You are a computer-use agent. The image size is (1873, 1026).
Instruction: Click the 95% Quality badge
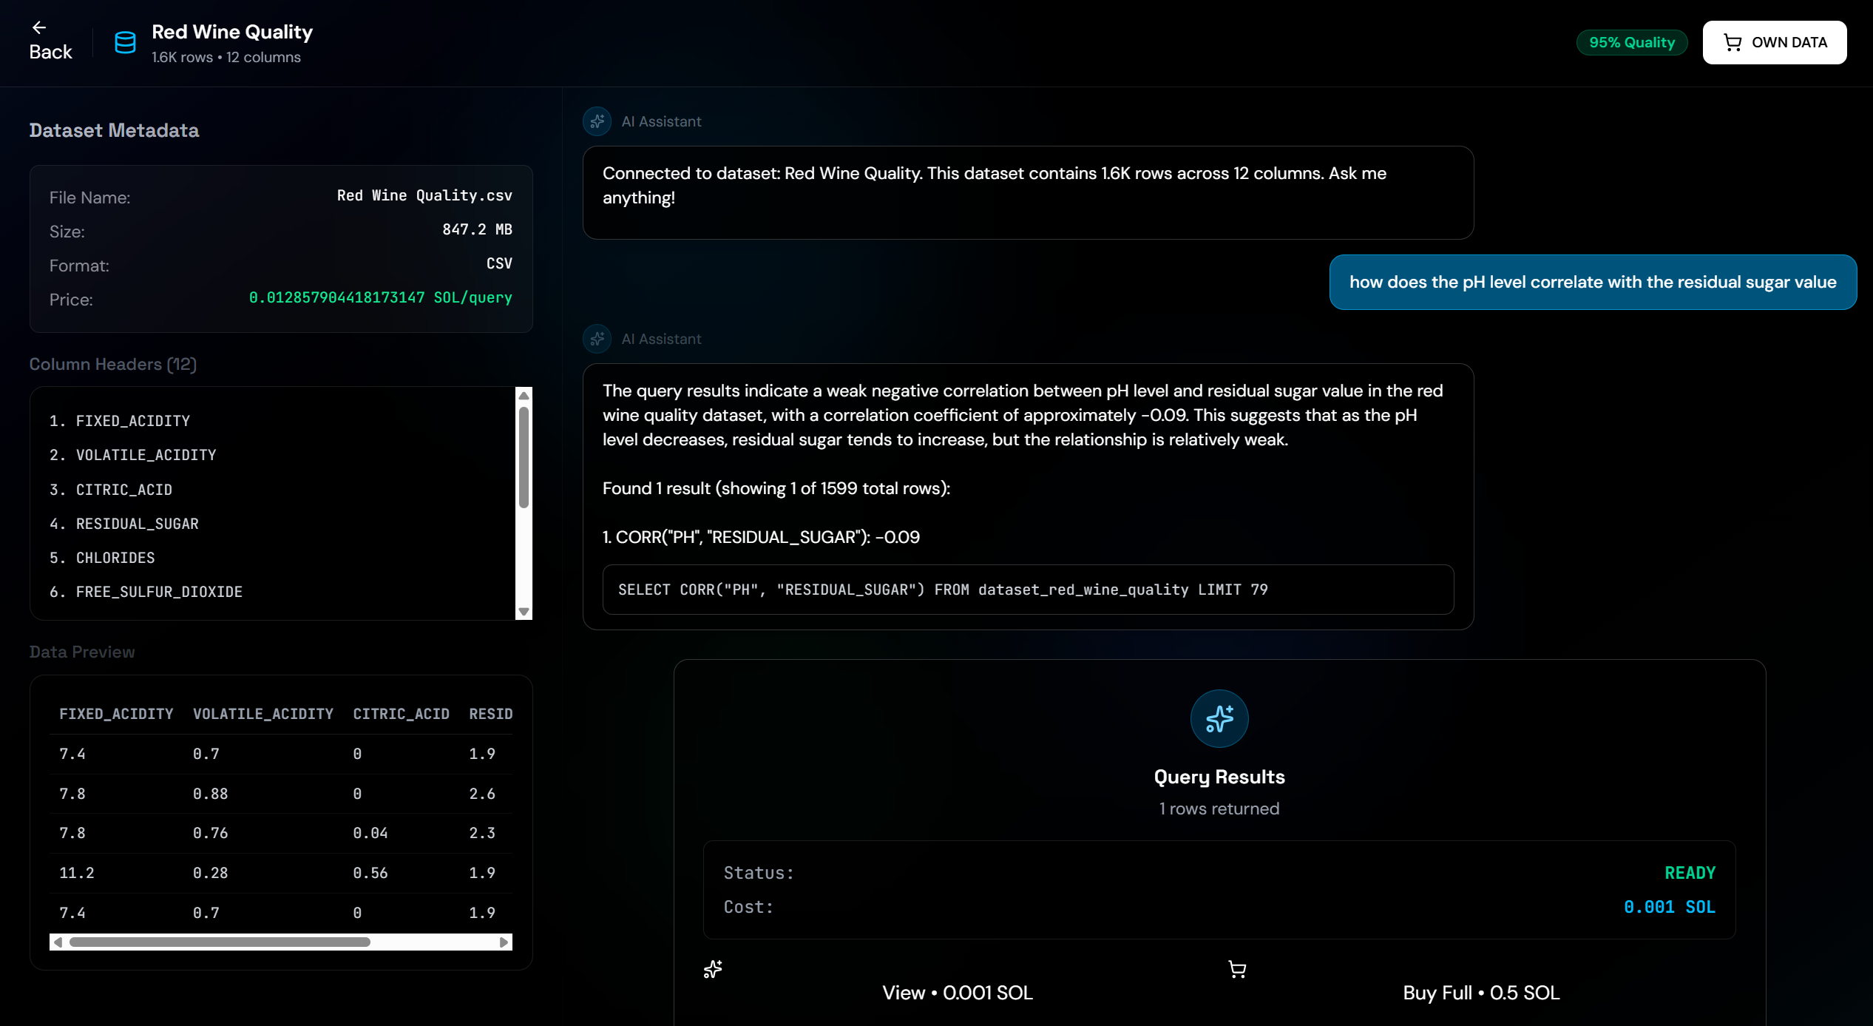tap(1631, 43)
